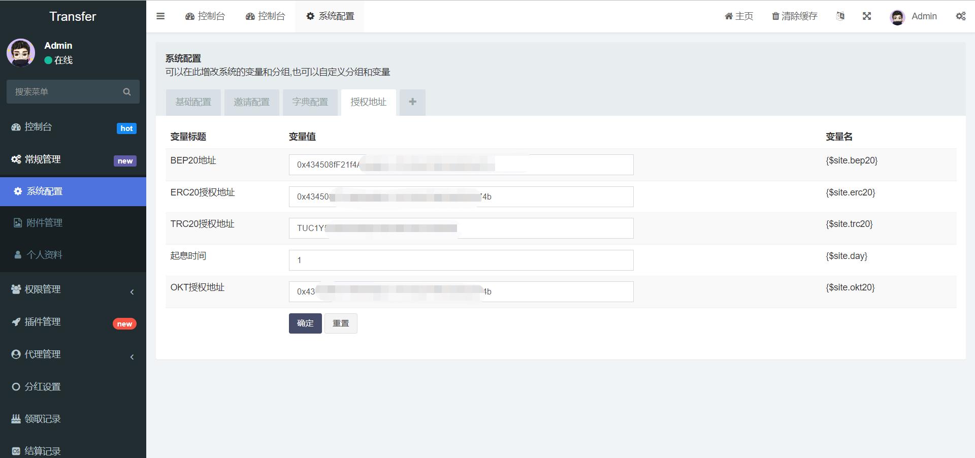
Task: Select 邀请配置 tab
Action: [x=251, y=102]
